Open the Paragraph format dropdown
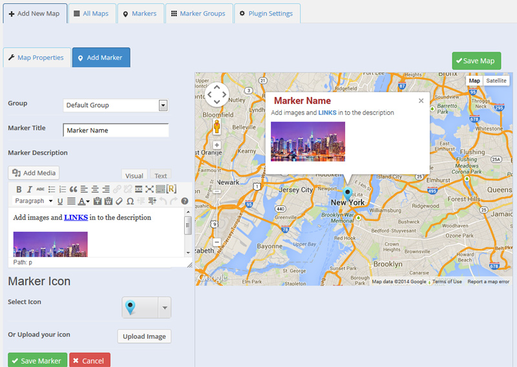Viewport: 517px width, 367px height. tap(33, 201)
